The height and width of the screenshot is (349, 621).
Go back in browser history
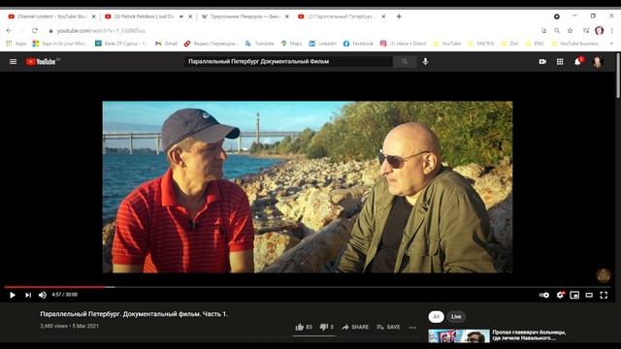tap(9, 30)
